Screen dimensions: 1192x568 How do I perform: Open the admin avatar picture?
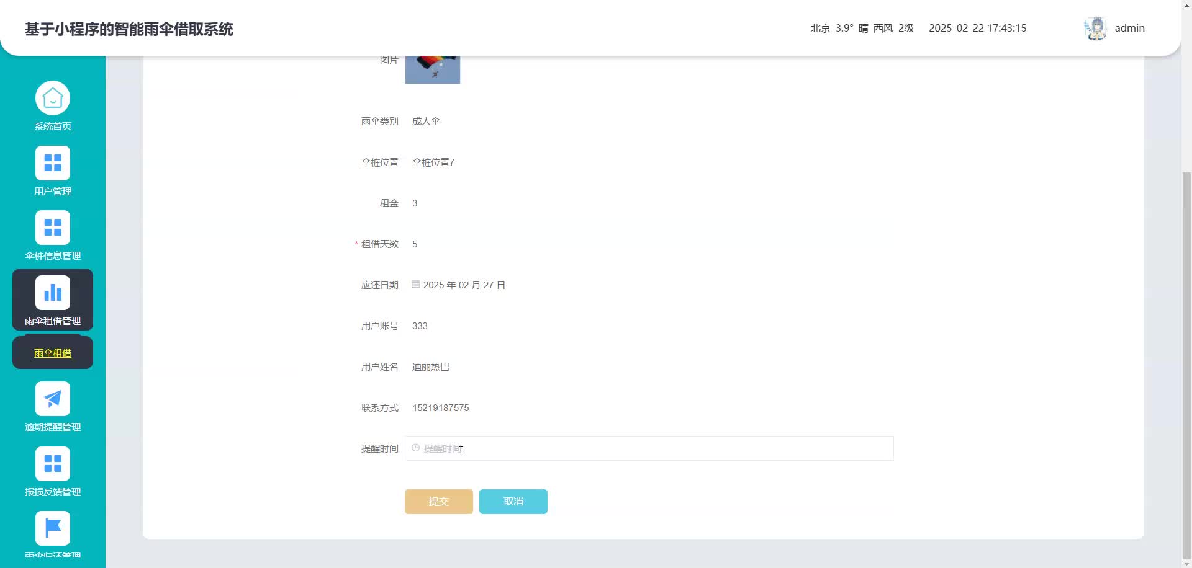point(1095,28)
